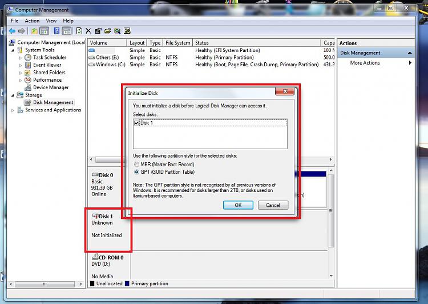The image size is (428, 304).
Task: Sort by the Status column header
Action: [257, 43]
